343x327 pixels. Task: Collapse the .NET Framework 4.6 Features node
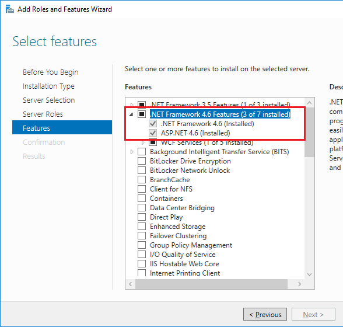click(x=131, y=114)
